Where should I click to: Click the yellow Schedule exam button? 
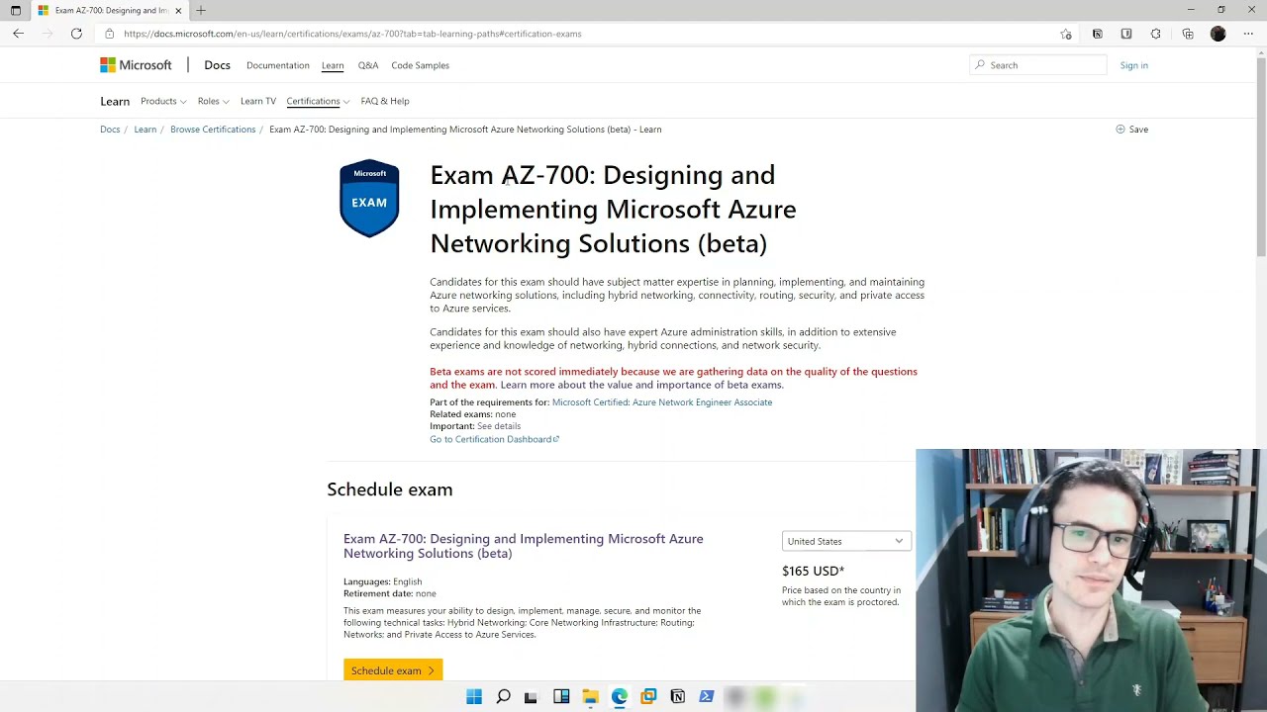click(x=393, y=670)
